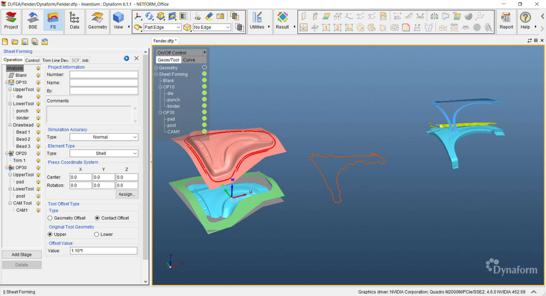
Task: Click the Assign... button
Action: (127, 194)
